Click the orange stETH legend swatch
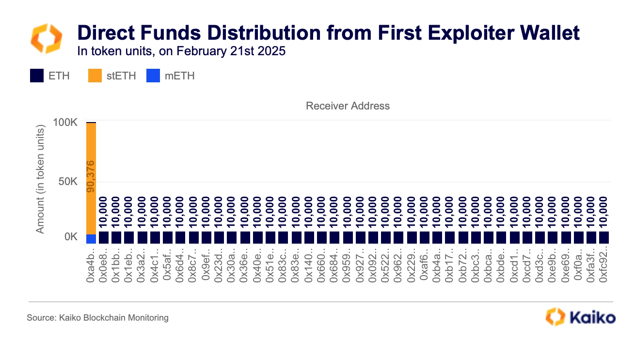Screen dimensions: 635x340 click(x=95, y=76)
